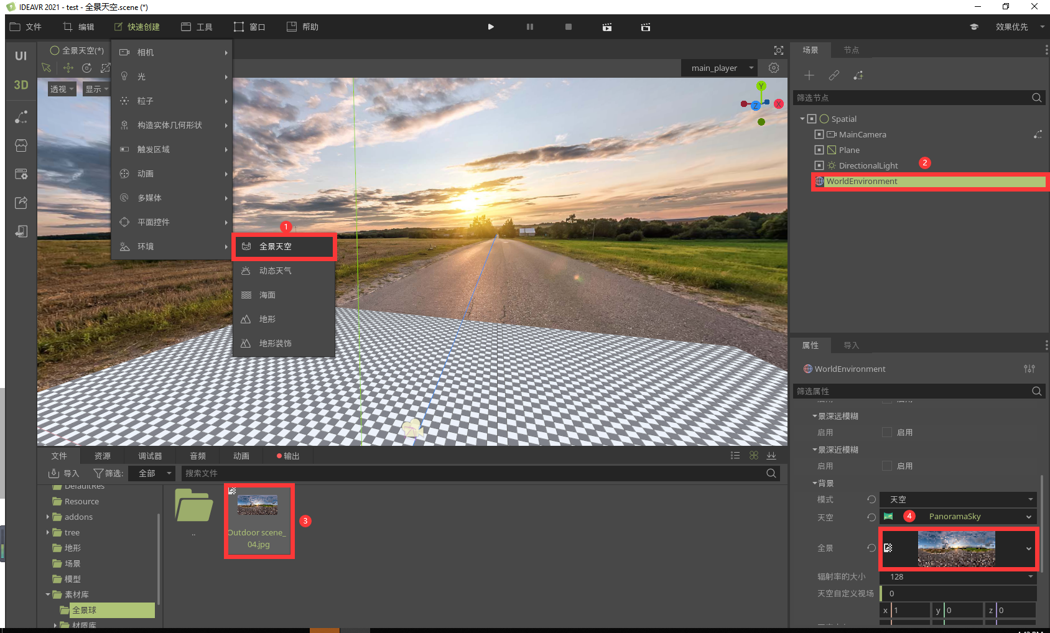The image size is (1050, 633).
Task: Open the 全部 filter dropdown
Action: click(x=152, y=473)
